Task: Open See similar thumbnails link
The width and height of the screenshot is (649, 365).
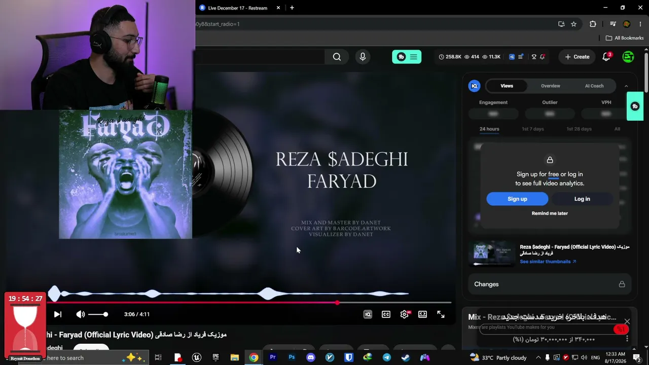Action: (548, 262)
